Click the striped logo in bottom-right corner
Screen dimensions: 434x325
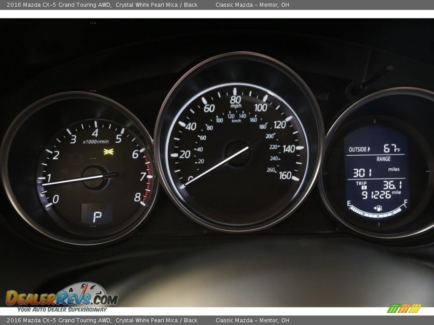(404, 308)
